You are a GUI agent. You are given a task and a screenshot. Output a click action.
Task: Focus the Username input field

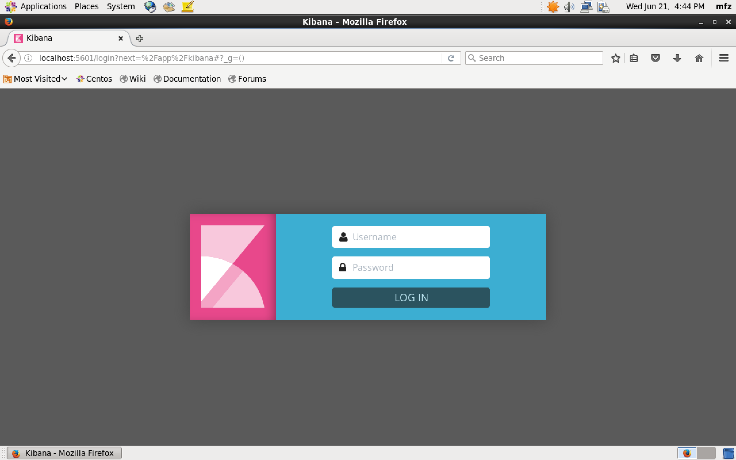411,237
